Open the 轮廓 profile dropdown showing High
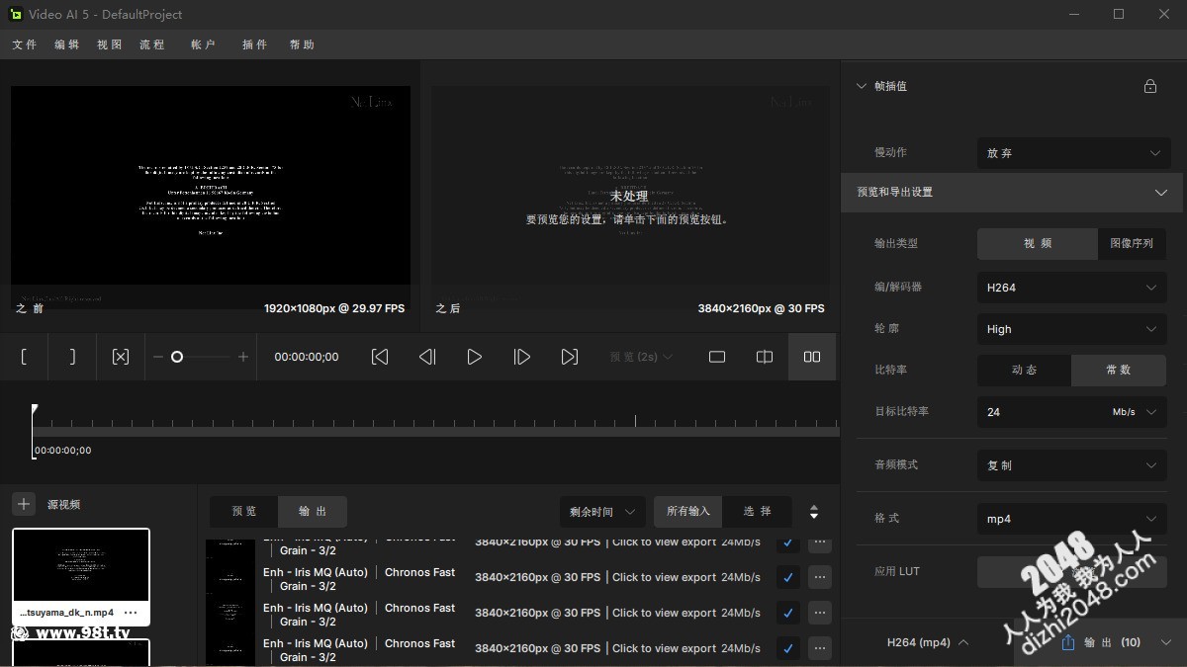1187x667 pixels. pos(1073,329)
